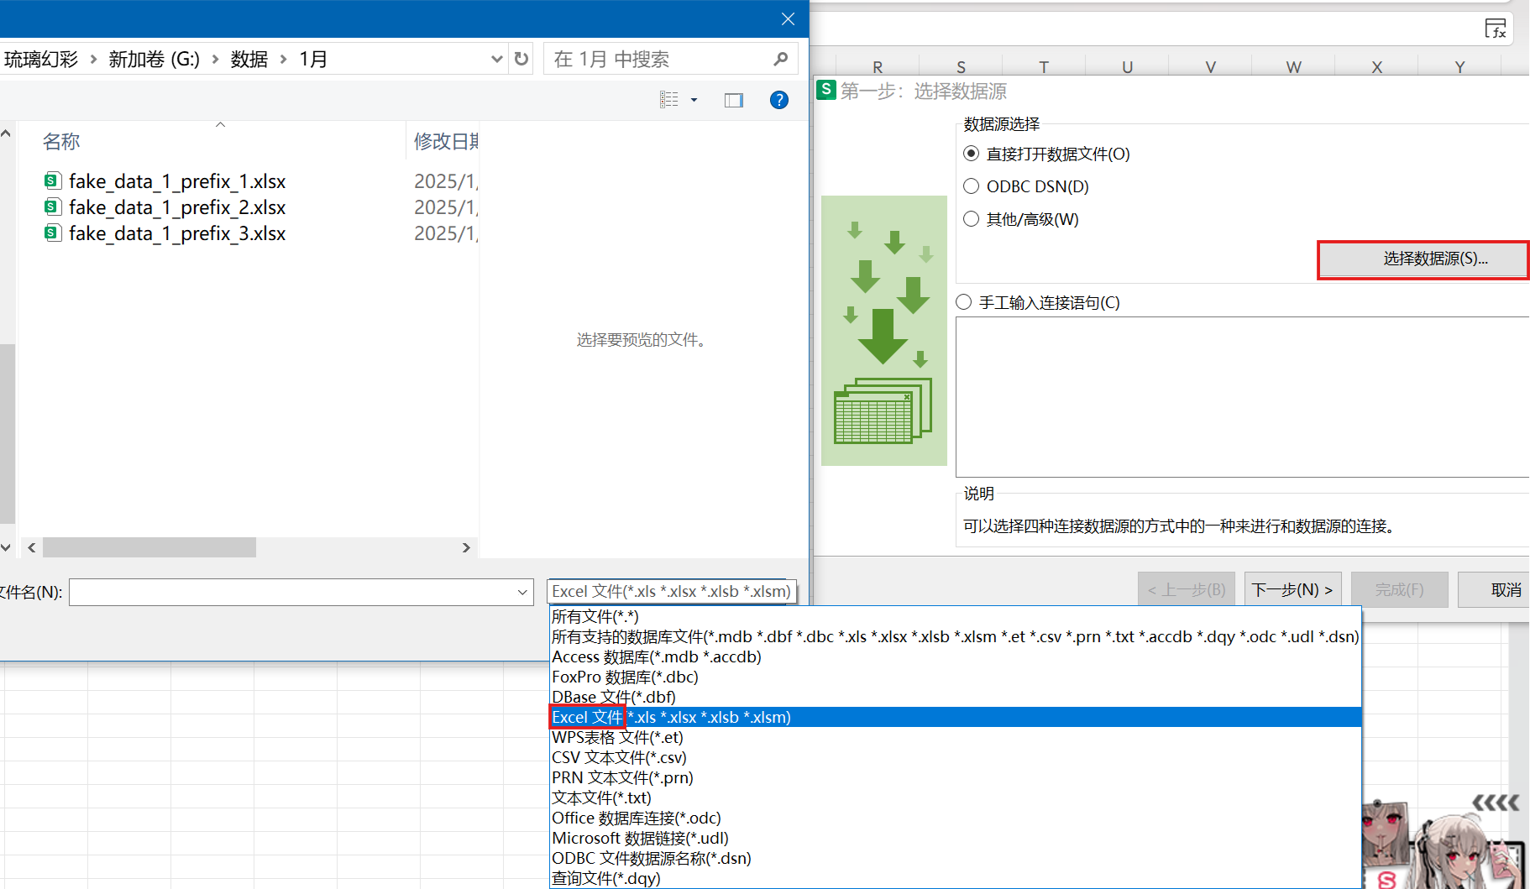Select CSV 文本文件(*.csv) from filter list
This screenshot has width=1530, height=889.
[619, 757]
